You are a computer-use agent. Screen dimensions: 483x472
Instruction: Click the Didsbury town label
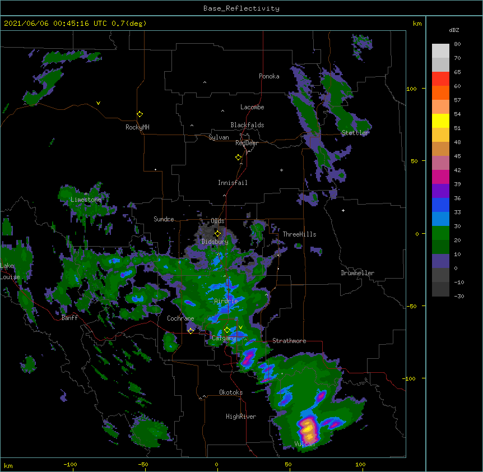pos(215,242)
